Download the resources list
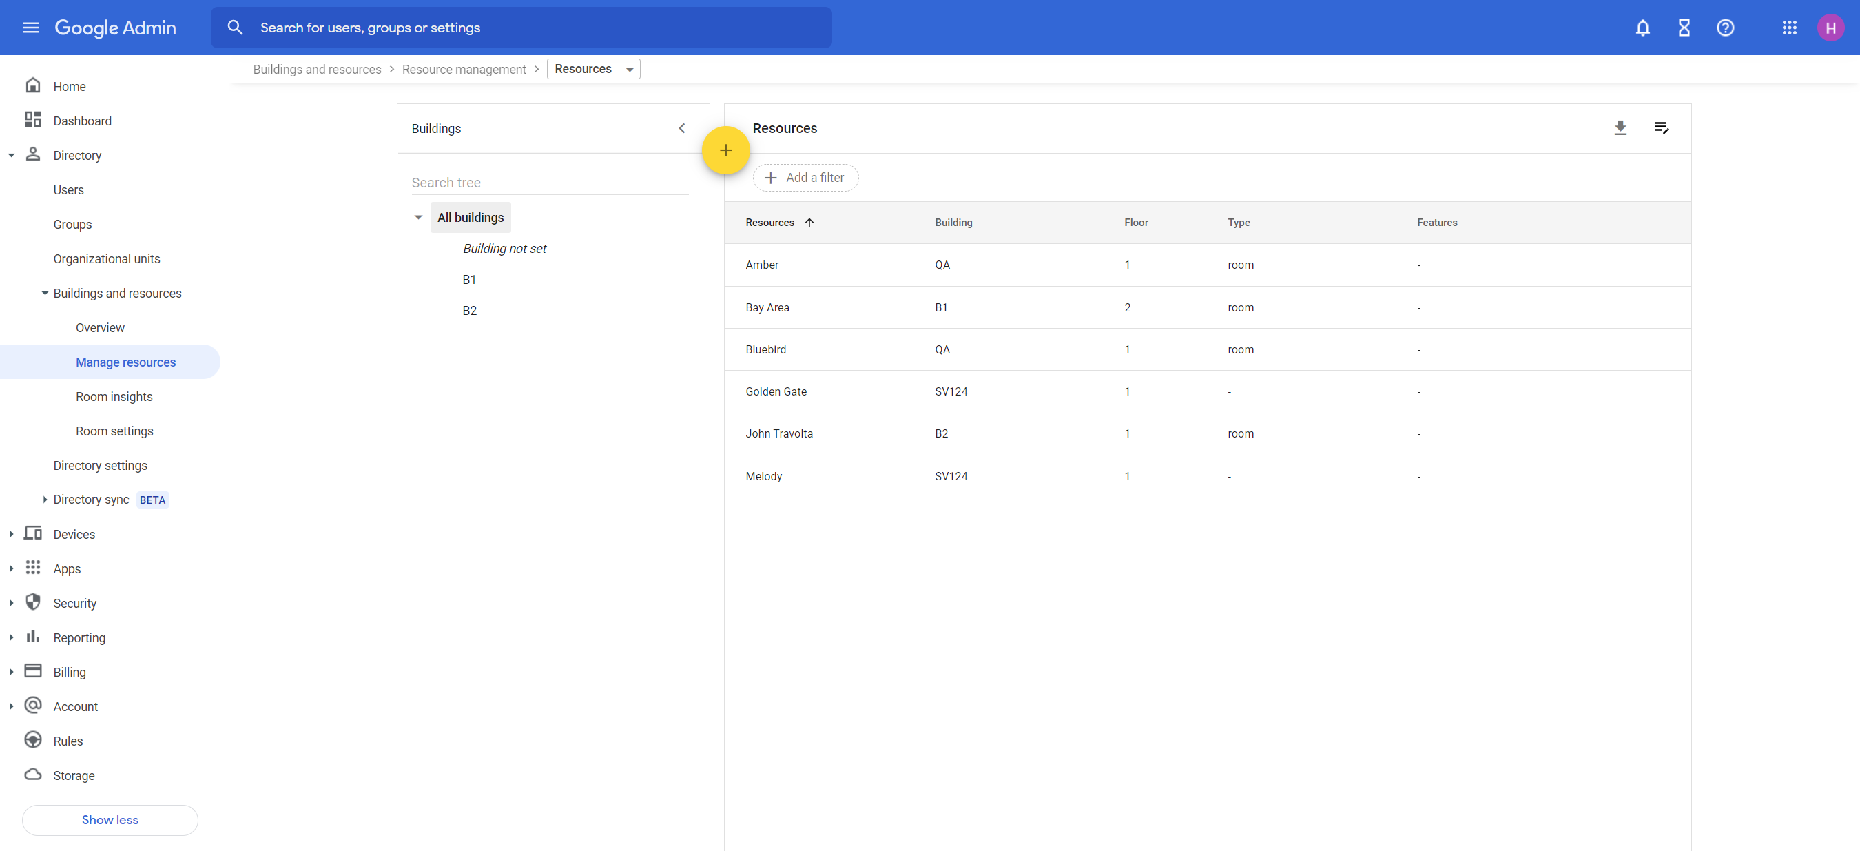This screenshot has width=1860, height=851. pos(1620,128)
